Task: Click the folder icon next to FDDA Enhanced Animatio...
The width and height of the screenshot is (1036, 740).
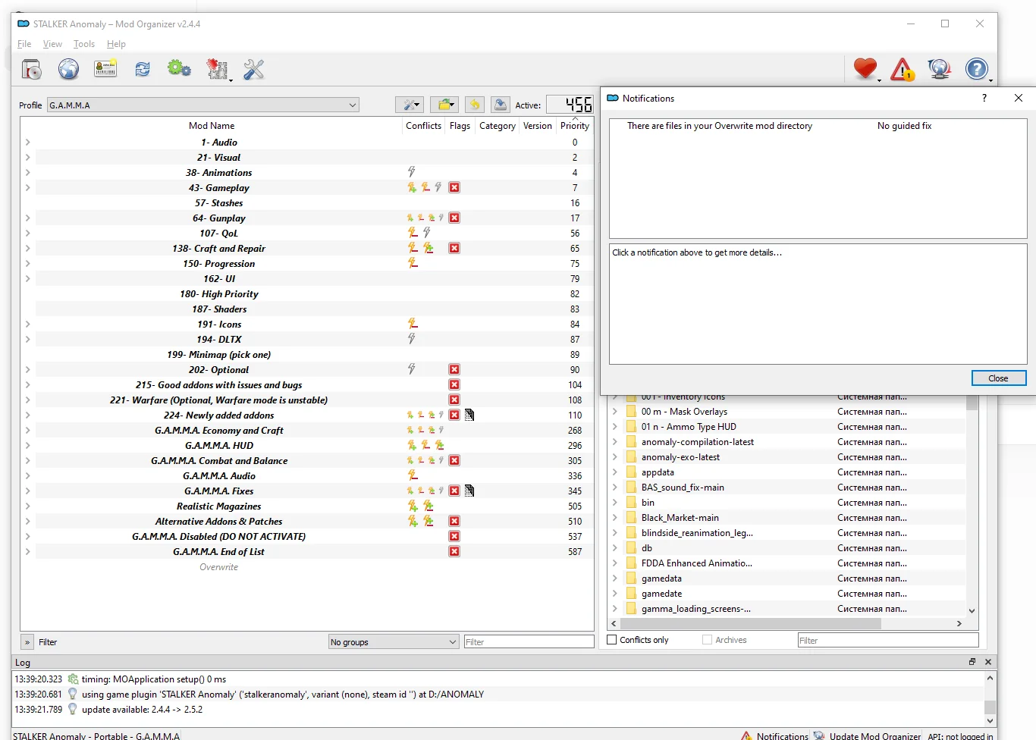Action: (631, 563)
